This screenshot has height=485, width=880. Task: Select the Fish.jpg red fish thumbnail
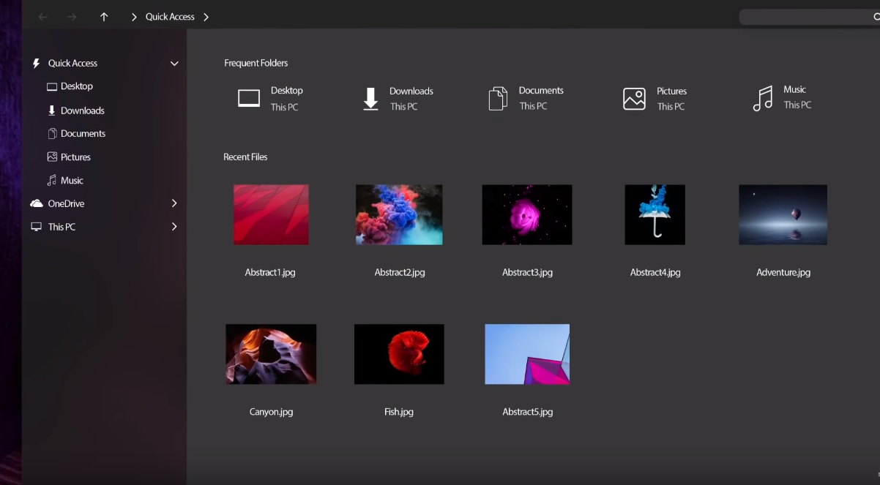click(x=399, y=354)
